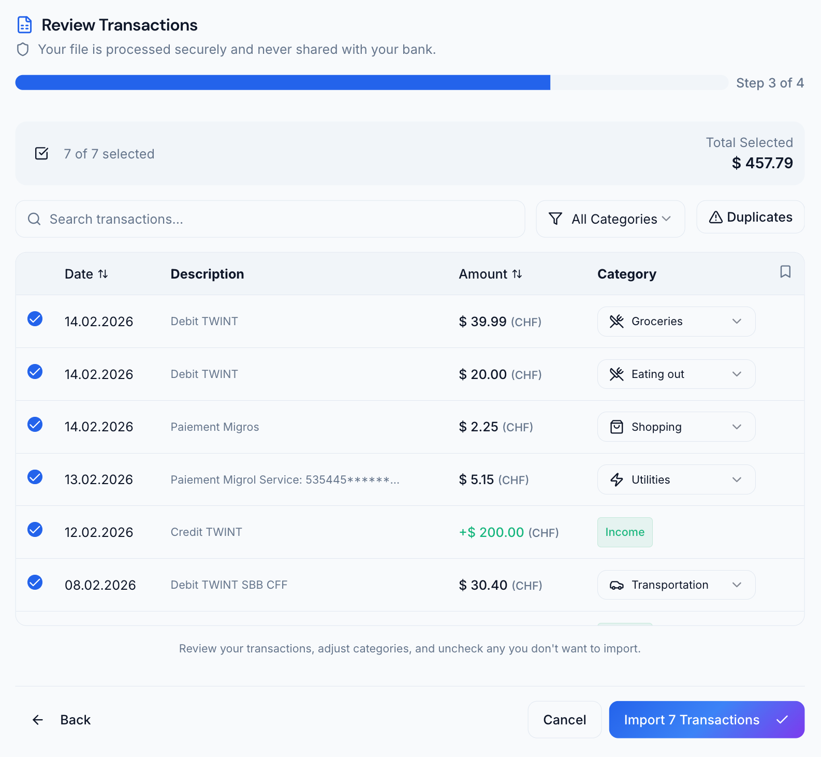Click the Amount sort arrows icon
This screenshot has width=821, height=757.
click(x=517, y=274)
